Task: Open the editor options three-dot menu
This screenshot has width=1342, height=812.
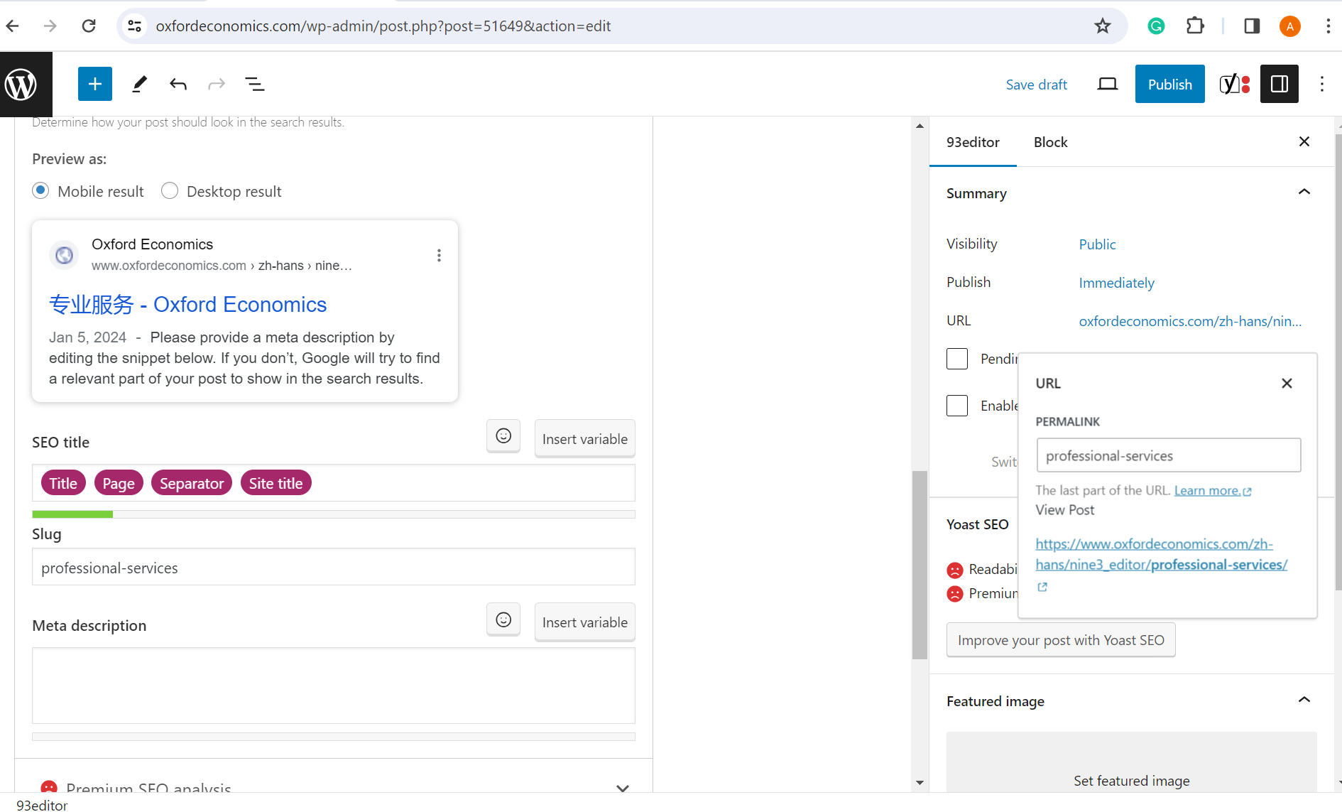Action: pos(1322,85)
